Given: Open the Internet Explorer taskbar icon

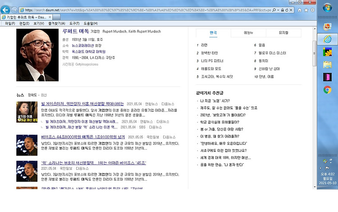Looking at the screenshot, I should 328,39.
